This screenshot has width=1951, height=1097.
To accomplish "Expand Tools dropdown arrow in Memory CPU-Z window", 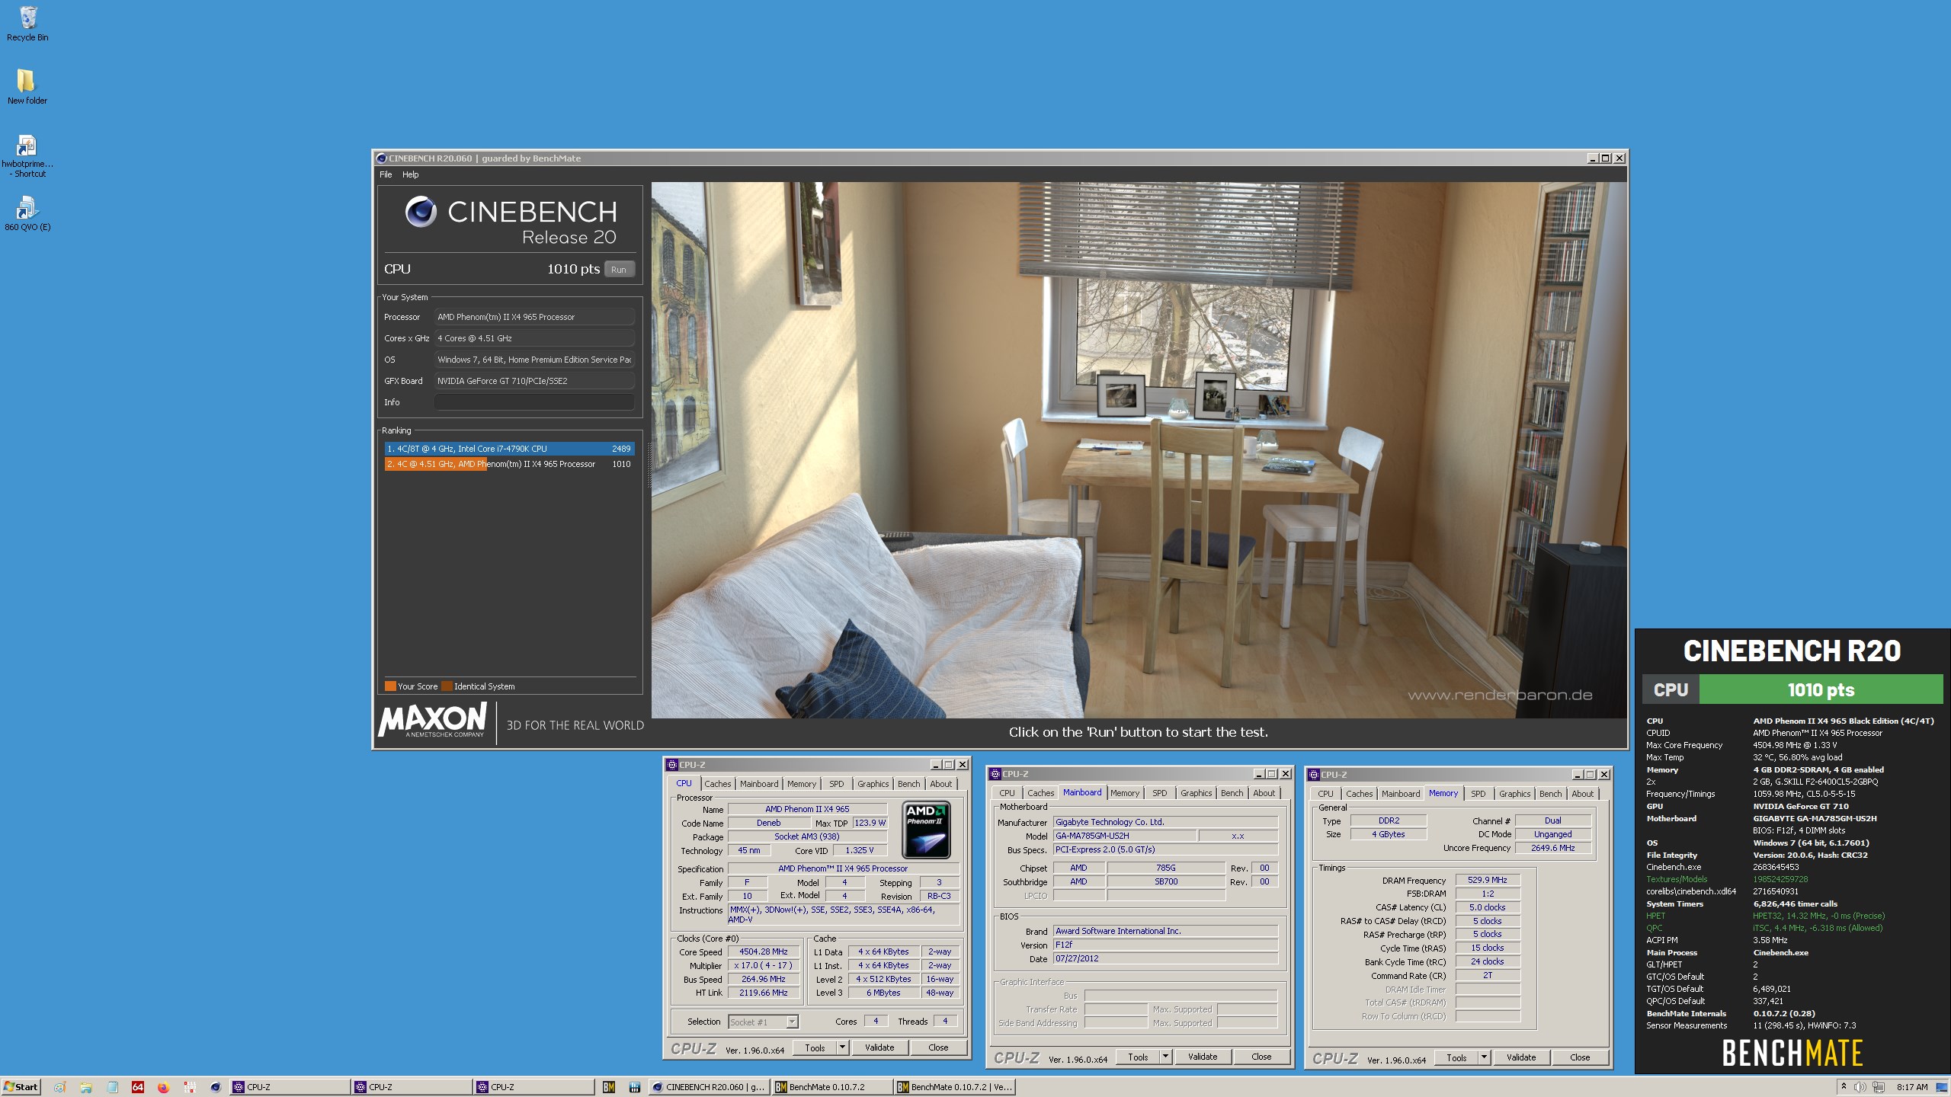I will click(1484, 1057).
